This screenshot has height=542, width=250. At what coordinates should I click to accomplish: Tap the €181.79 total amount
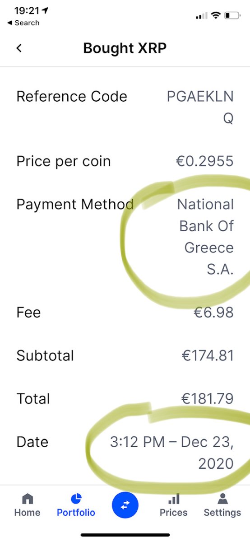(x=208, y=399)
